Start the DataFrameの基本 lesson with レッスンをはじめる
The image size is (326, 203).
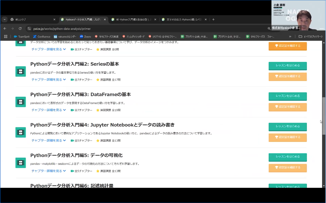287,96
